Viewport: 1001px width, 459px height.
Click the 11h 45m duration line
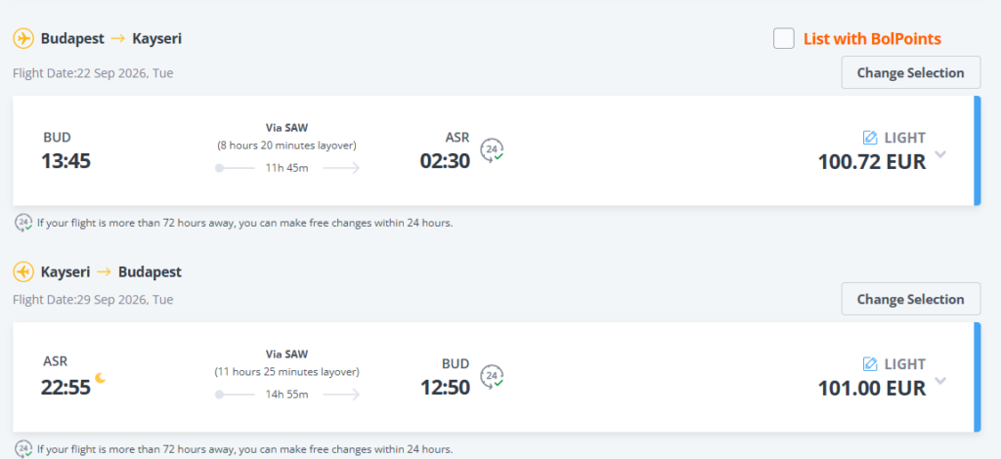[x=287, y=168]
